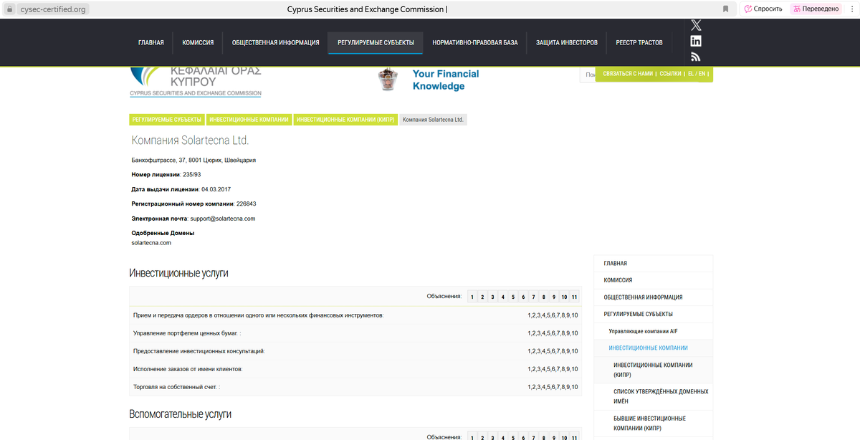Click explanation button 11 under Инвестиционные услуги

coord(575,297)
